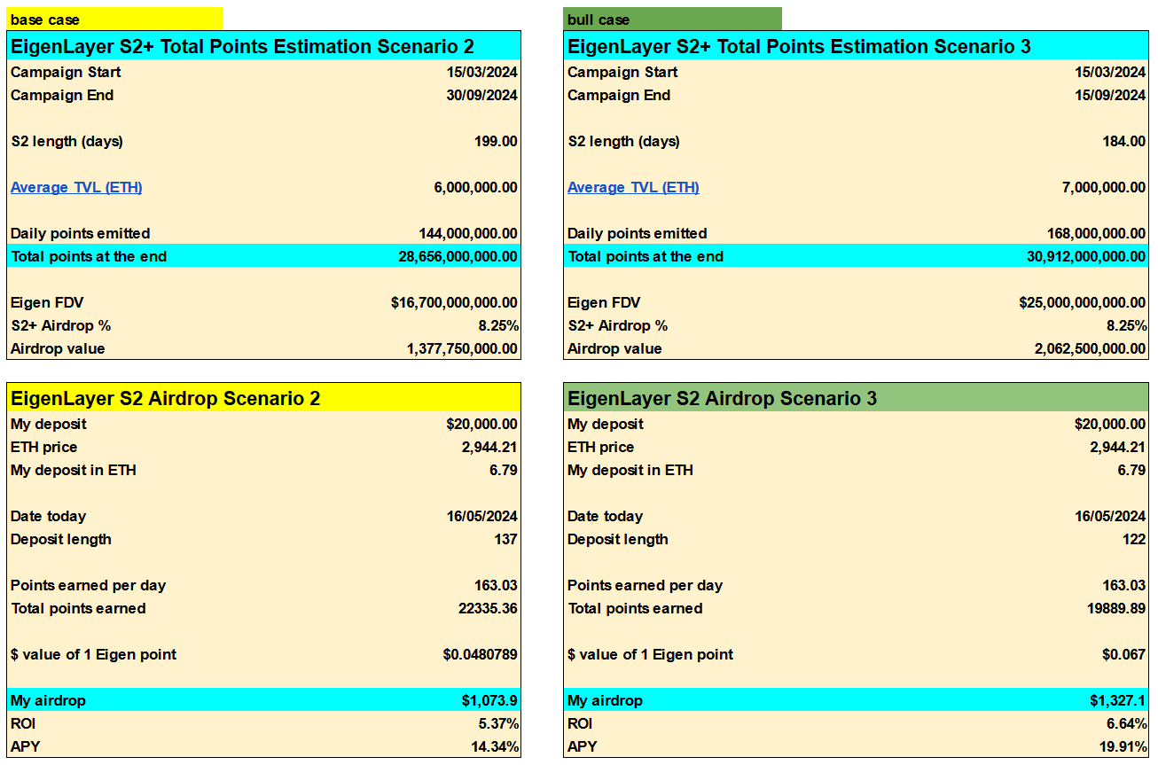1158x765 pixels.
Task: Open the Average TVL (ETH) link in Scenario 3
Action: click(x=633, y=187)
